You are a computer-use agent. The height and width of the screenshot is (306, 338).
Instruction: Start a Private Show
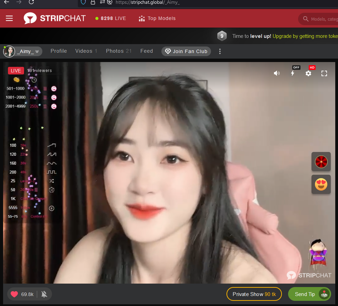pos(254,294)
